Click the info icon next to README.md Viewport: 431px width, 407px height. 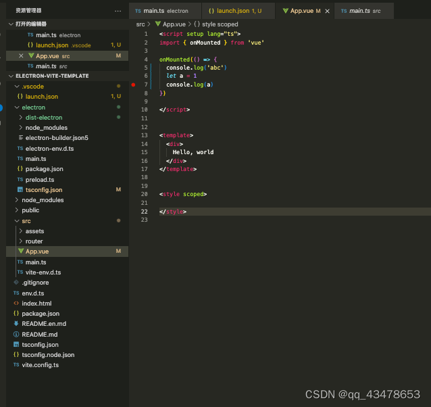16,335
